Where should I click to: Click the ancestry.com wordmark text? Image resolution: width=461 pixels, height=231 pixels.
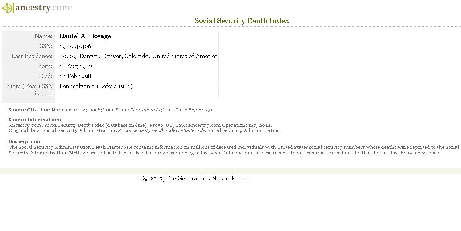tap(43, 8)
